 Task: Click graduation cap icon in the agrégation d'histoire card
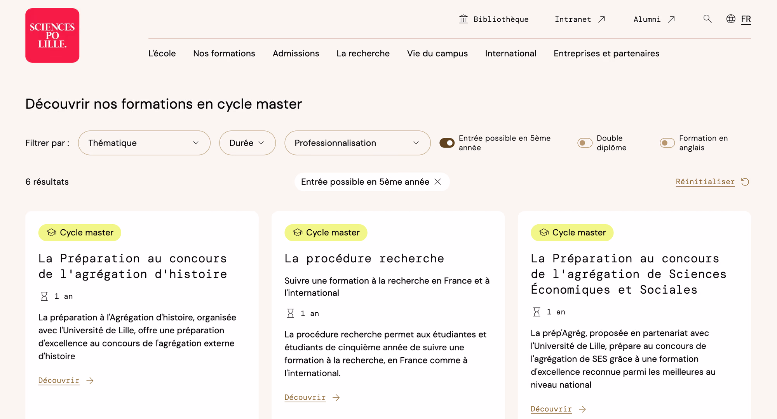(51, 232)
